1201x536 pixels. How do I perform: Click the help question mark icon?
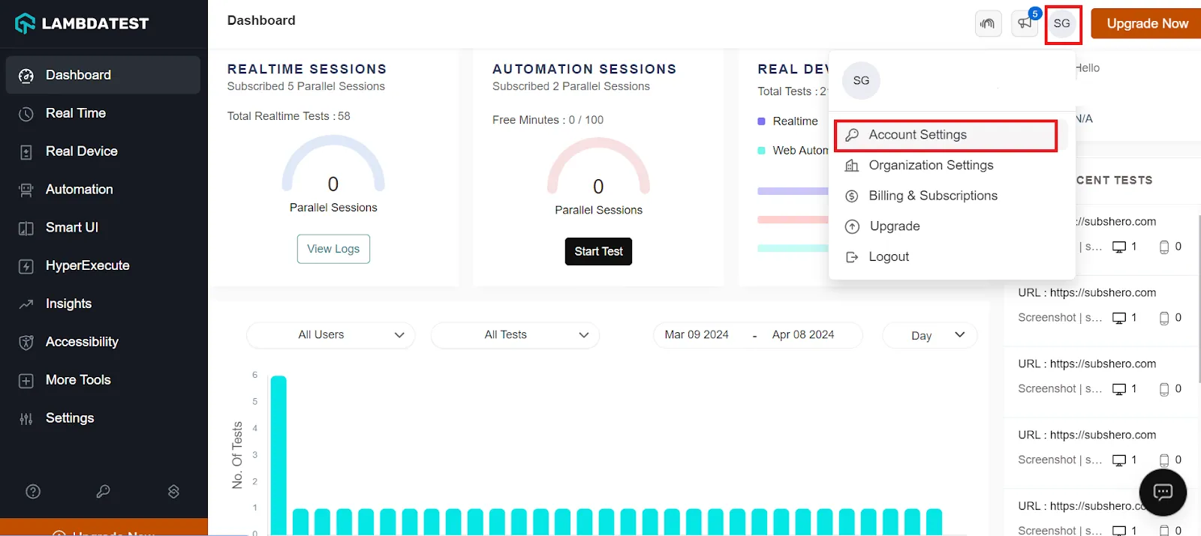tap(33, 492)
